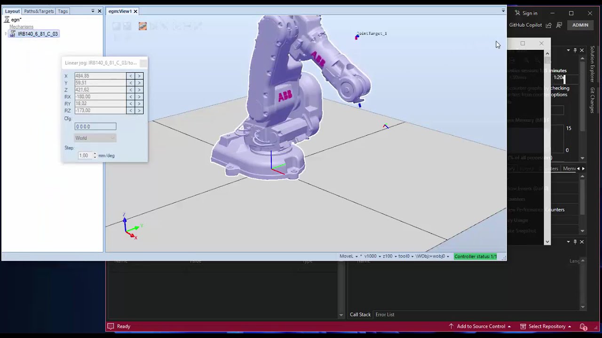The height and width of the screenshot is (338, 602).
Task: Select JointTarget_1 label in 3D view
Action: (x=372, y=33)
